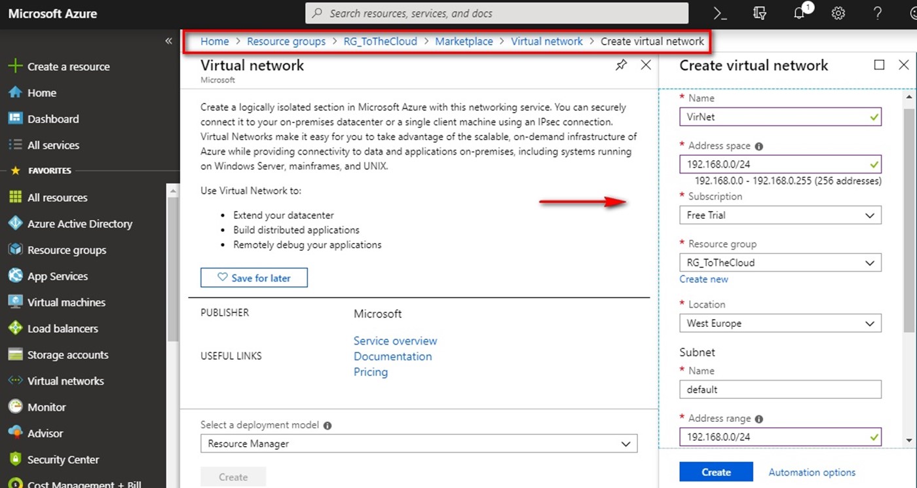Open the Resource group dropdown

click(780, 263)
